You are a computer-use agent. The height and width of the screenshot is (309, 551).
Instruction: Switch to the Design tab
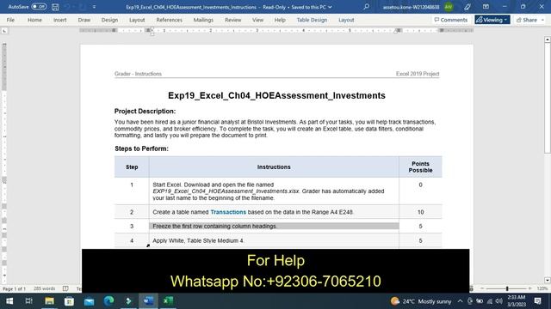(x=109, y=20)
